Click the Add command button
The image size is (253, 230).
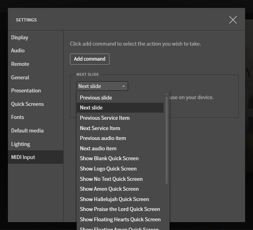[x=90, y=59]
